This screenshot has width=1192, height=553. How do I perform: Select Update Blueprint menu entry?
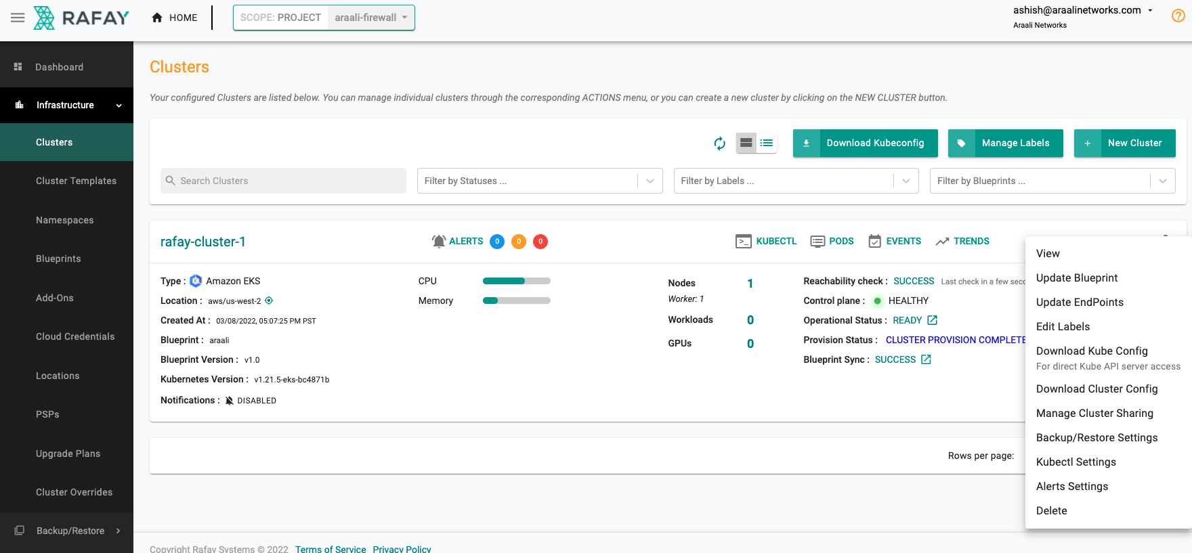(x=1109, y=278)
